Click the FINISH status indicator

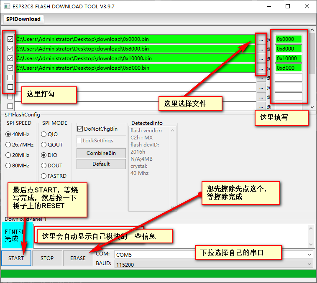tap(17, 235)
